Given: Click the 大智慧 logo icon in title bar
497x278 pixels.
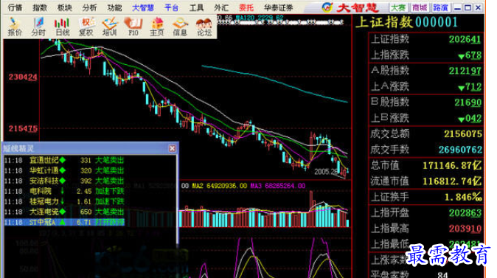Looking at the screenshot, I should (x=327, y=7).
